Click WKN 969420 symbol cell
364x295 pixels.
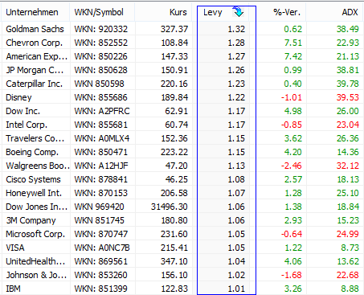(x=99, y=207)
